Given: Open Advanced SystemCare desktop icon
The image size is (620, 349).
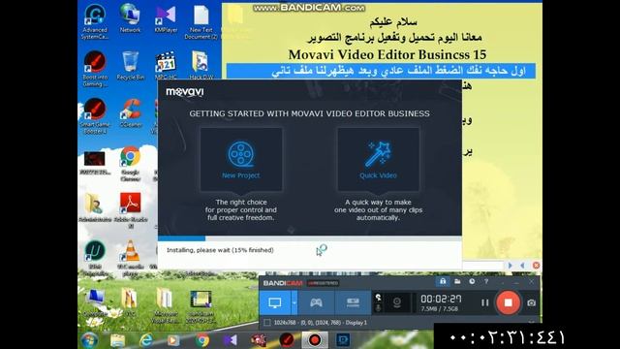Looking at the screenshot, I should coord(95,21).
